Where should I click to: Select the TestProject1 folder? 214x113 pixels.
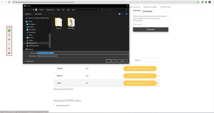tap(71, 23)
